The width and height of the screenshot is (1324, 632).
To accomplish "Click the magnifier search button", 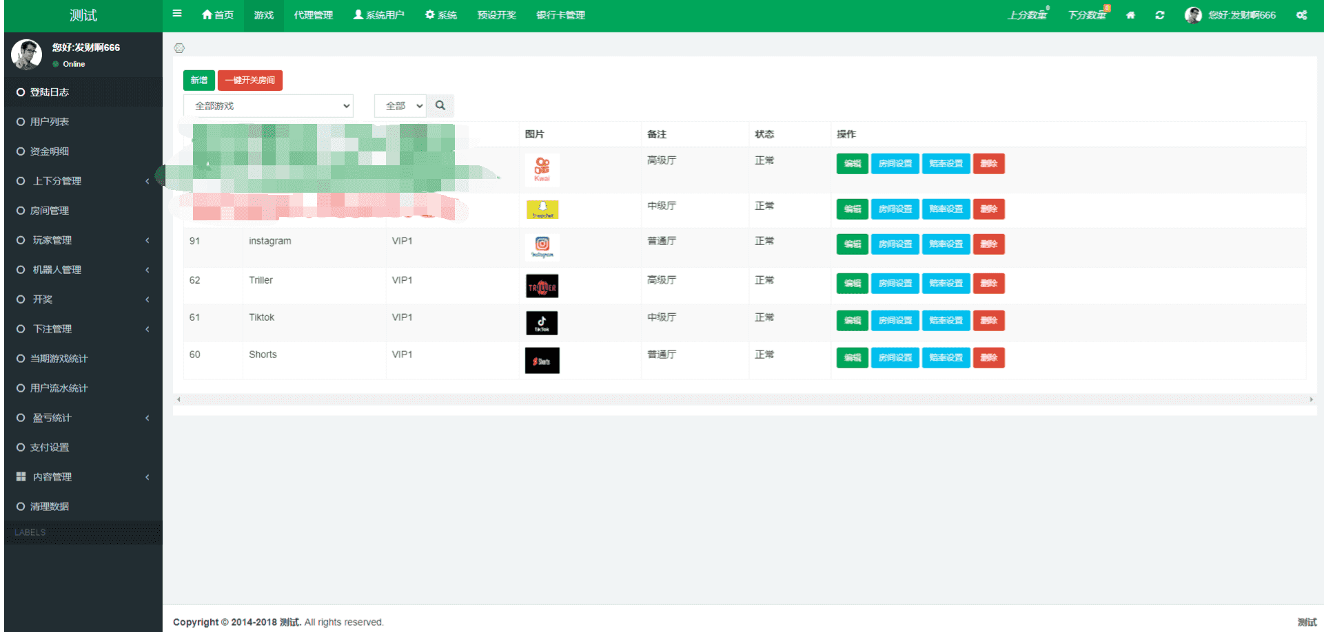I will click(x=440, y=105).
